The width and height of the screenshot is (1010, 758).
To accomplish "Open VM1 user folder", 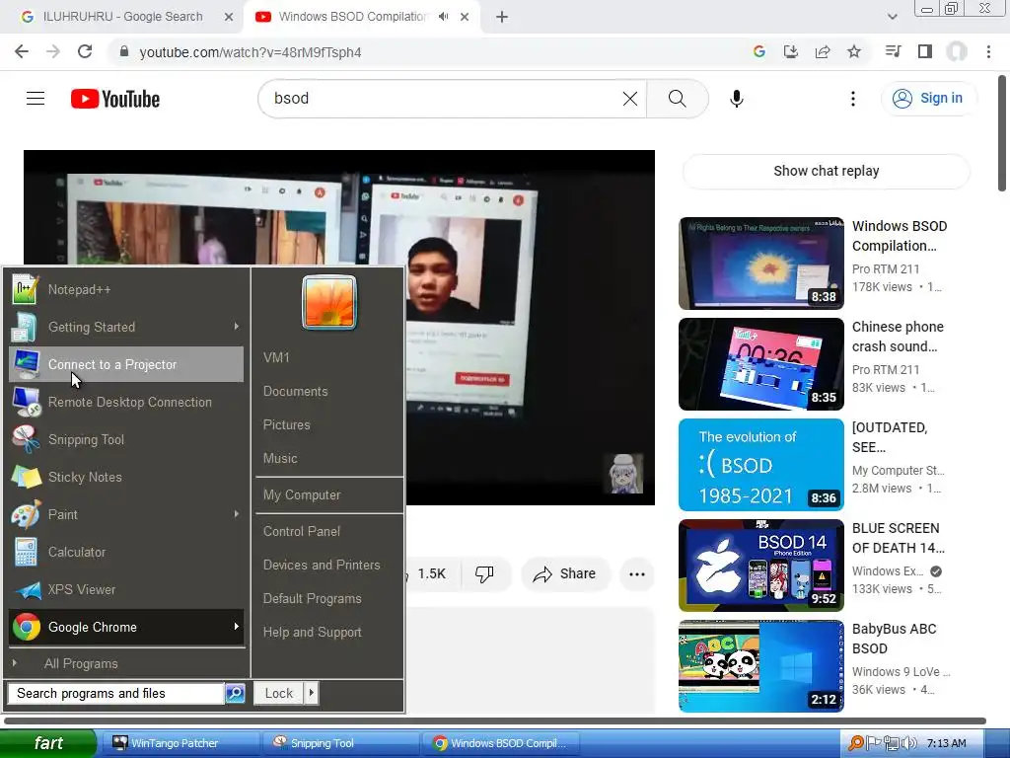I will coord(276,357).
